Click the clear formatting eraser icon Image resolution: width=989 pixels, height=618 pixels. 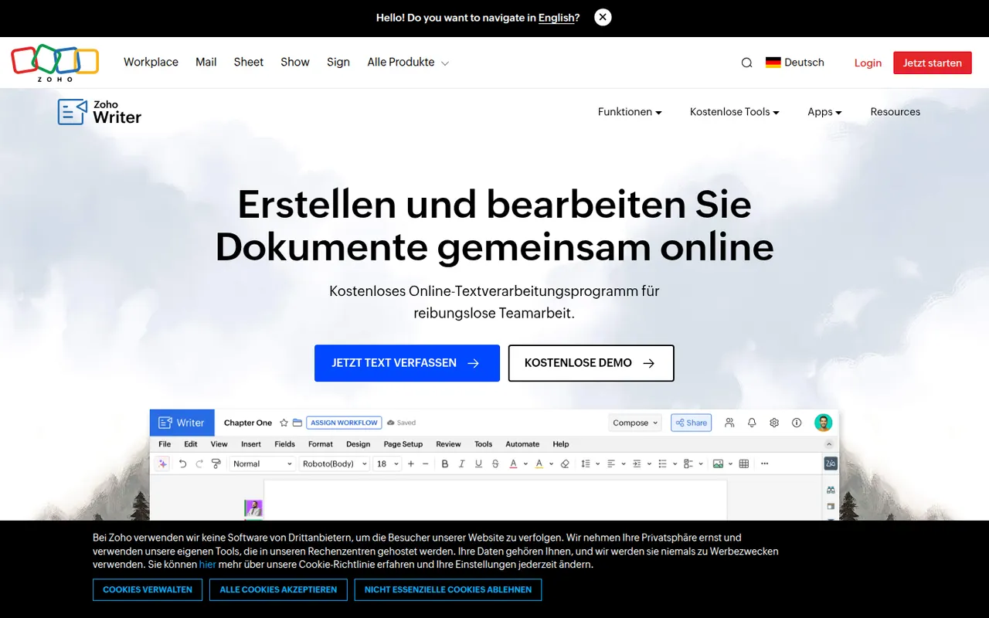click(565, 463)
